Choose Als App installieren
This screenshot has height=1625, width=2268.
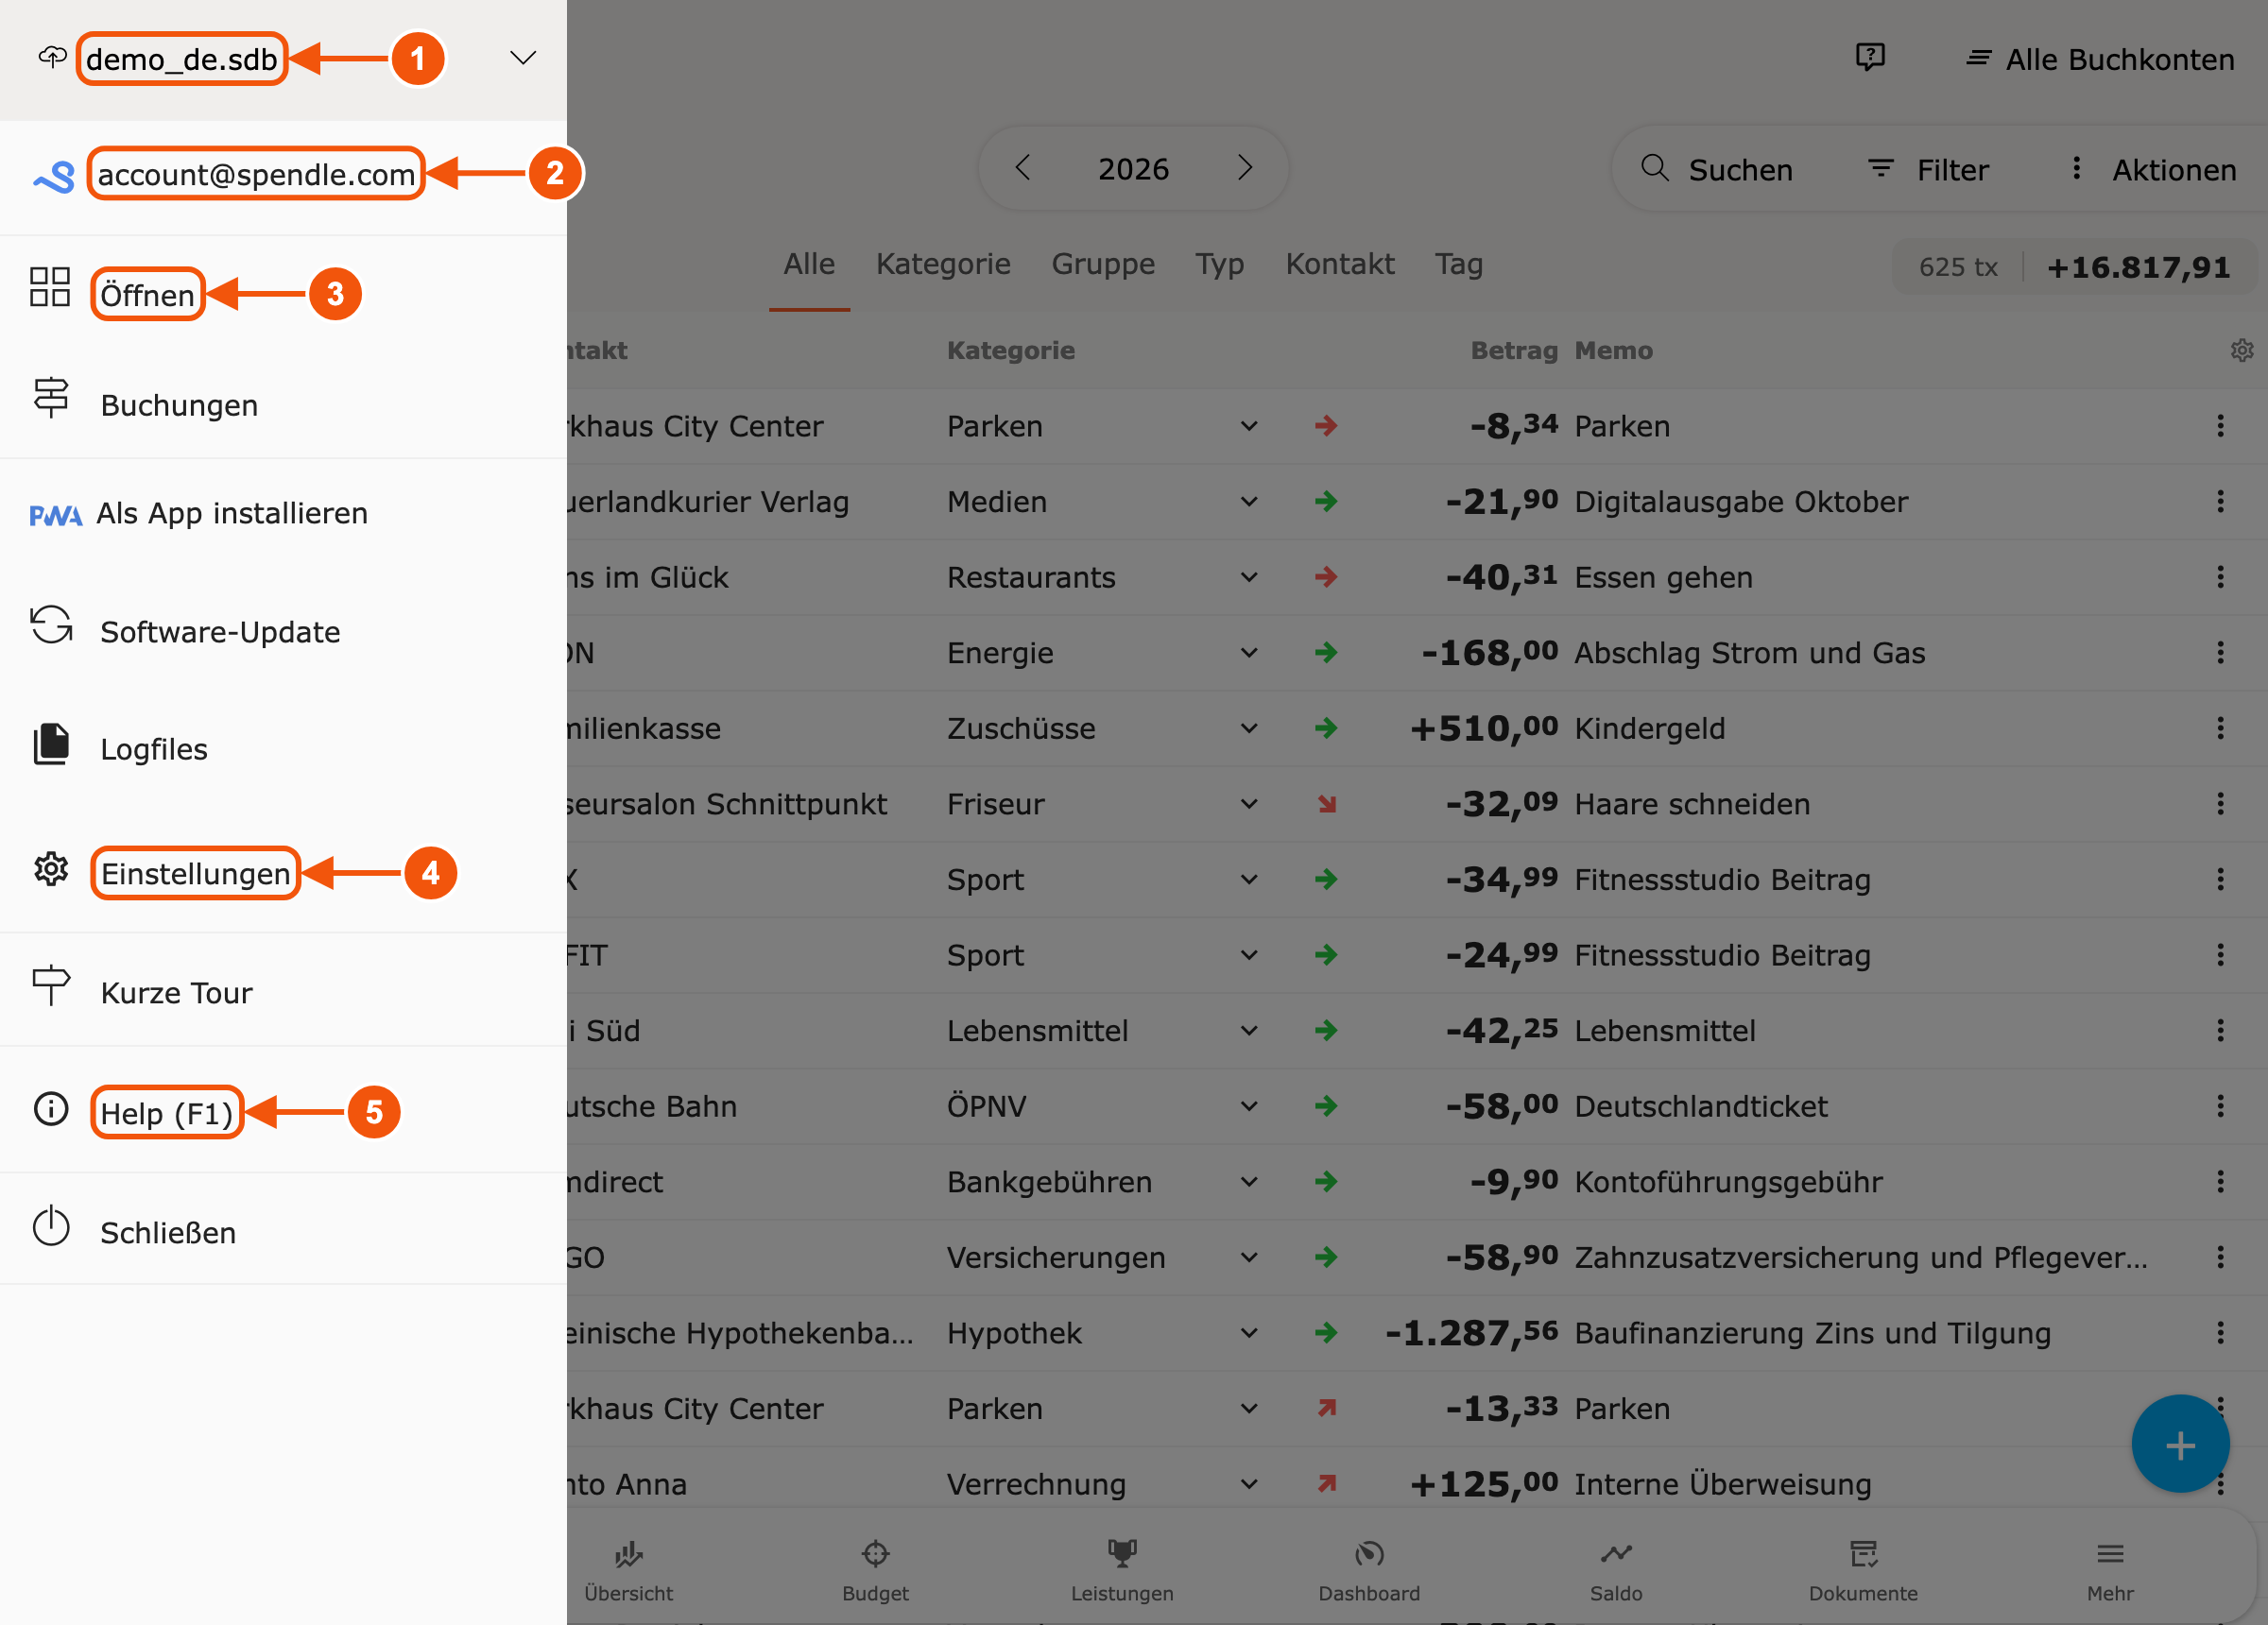point(232,513)
